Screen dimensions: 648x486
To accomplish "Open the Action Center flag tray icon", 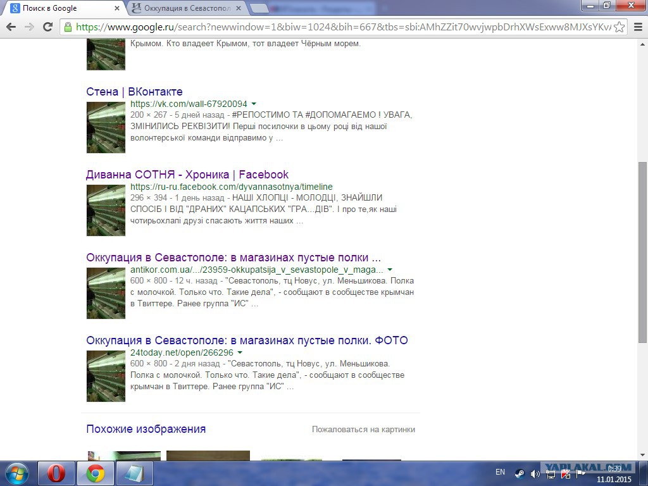I will click(x=581, y=473).
